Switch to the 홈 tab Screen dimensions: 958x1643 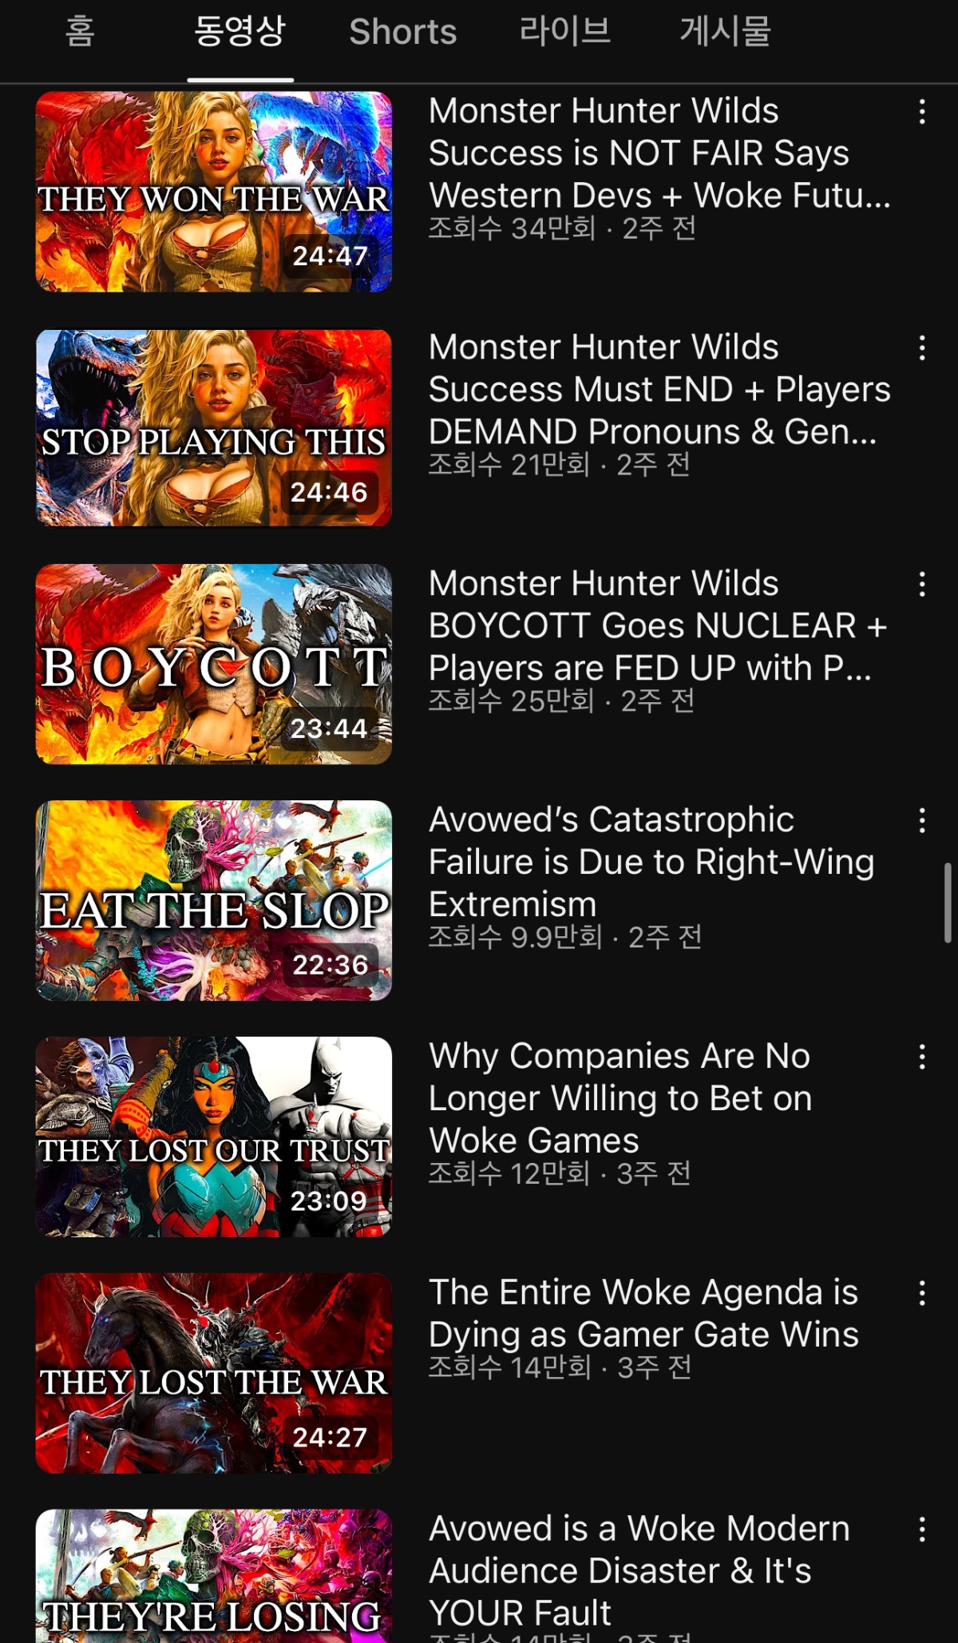click(80, 32)
